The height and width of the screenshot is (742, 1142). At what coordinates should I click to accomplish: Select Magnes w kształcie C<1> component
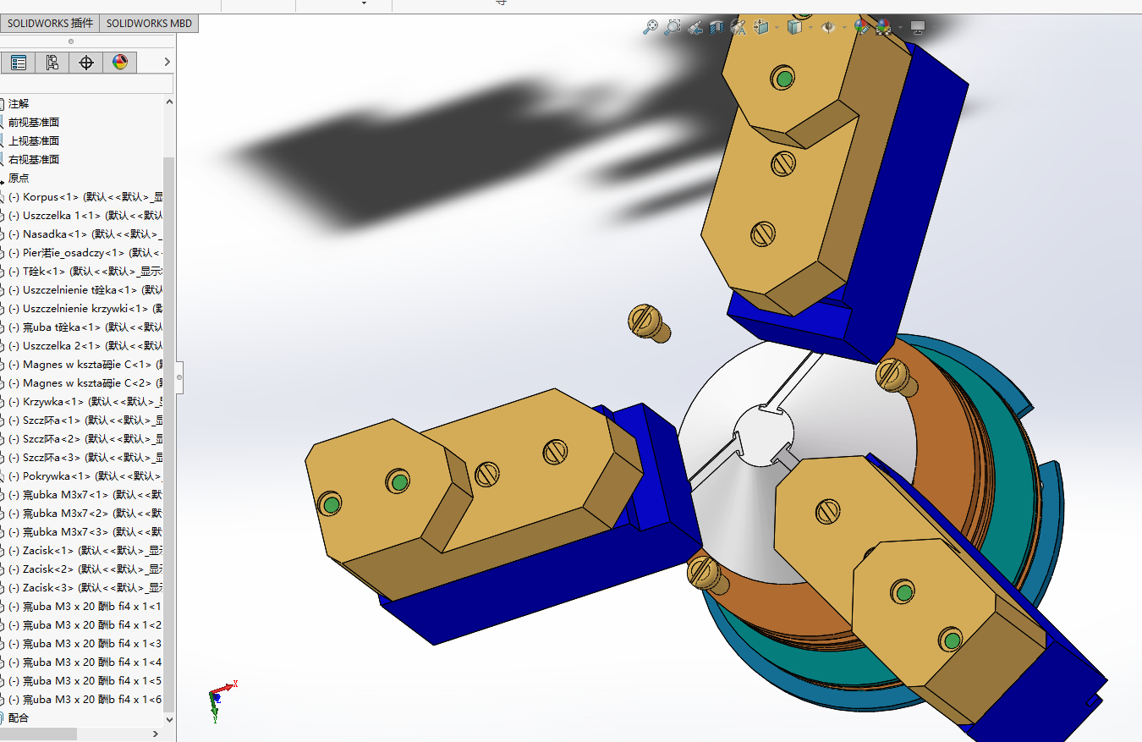pyautogui.click(x=85, y=364)
